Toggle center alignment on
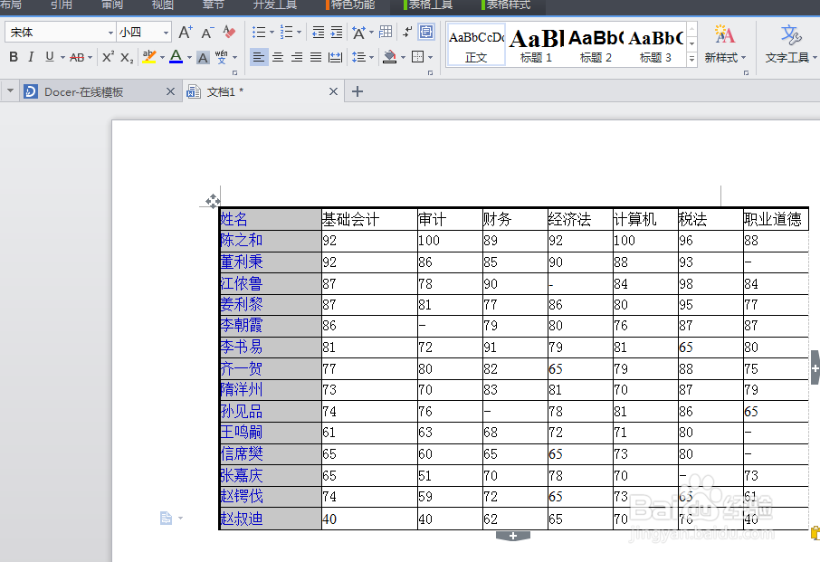Image resolution: width=820 pixels, height=562 pixels. point(277,57)
